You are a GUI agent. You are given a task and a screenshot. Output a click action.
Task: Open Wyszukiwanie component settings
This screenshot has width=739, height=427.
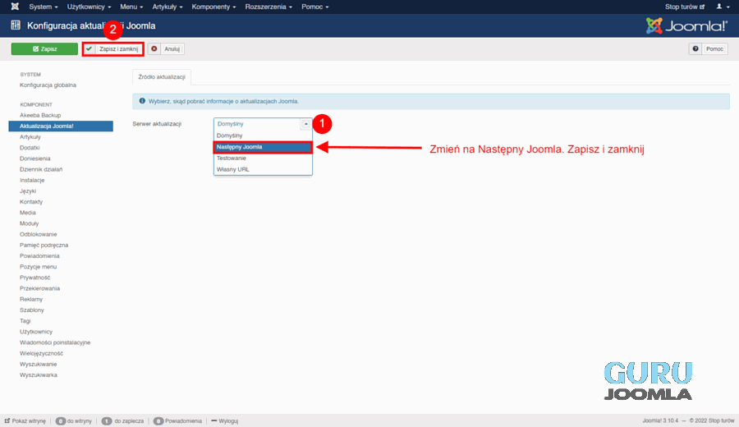point(38,365)
